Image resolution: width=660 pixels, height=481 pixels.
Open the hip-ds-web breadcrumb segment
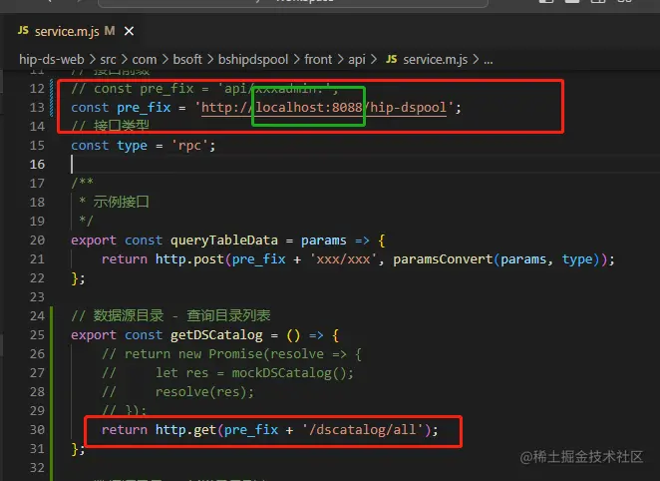click(52, 60)
